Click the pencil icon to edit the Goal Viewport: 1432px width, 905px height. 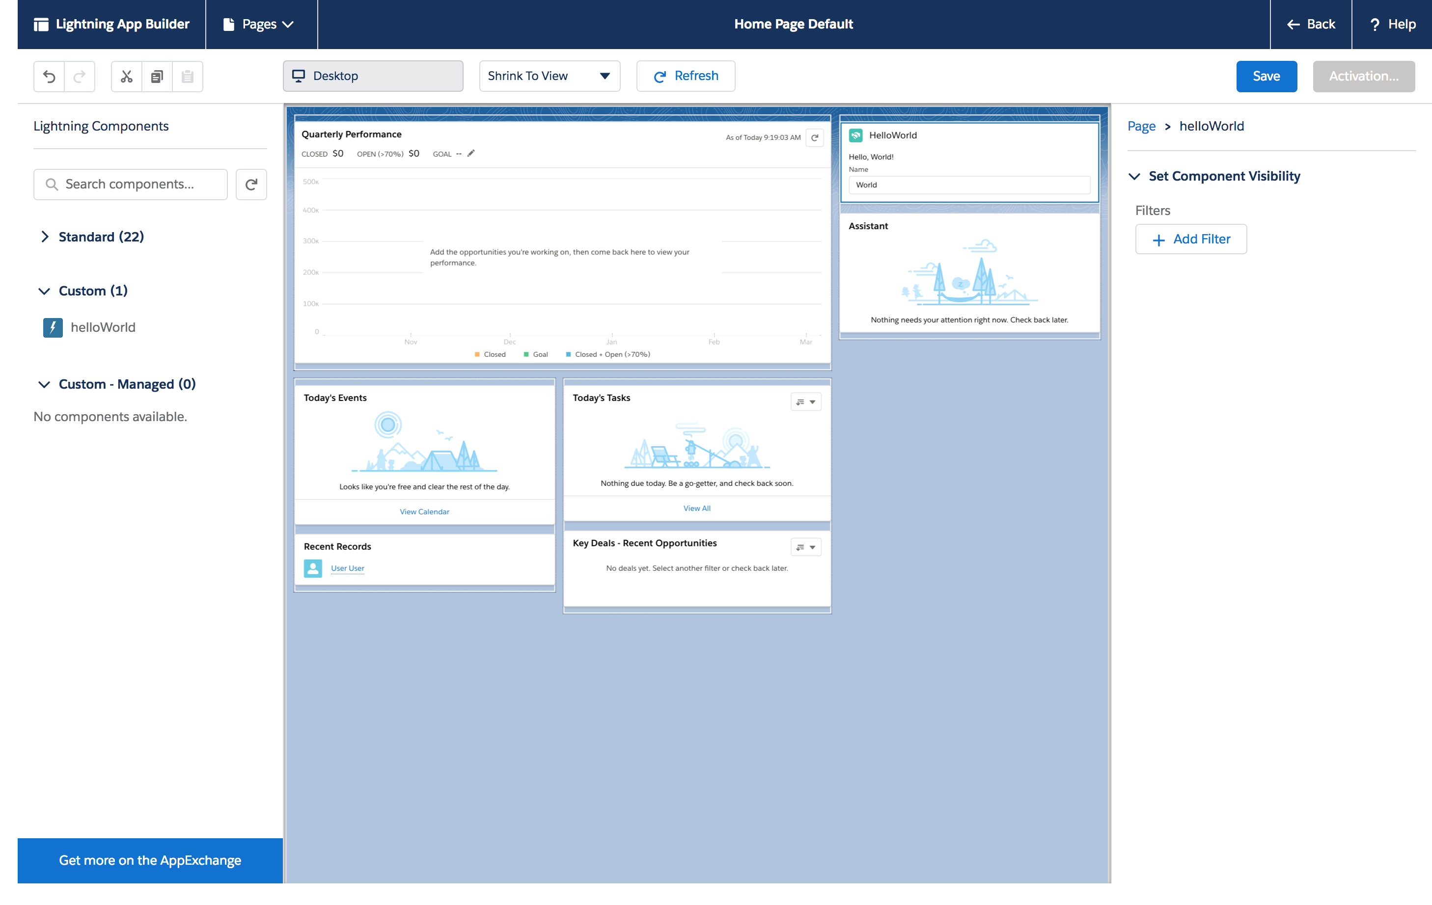click(x=470, y=153)
